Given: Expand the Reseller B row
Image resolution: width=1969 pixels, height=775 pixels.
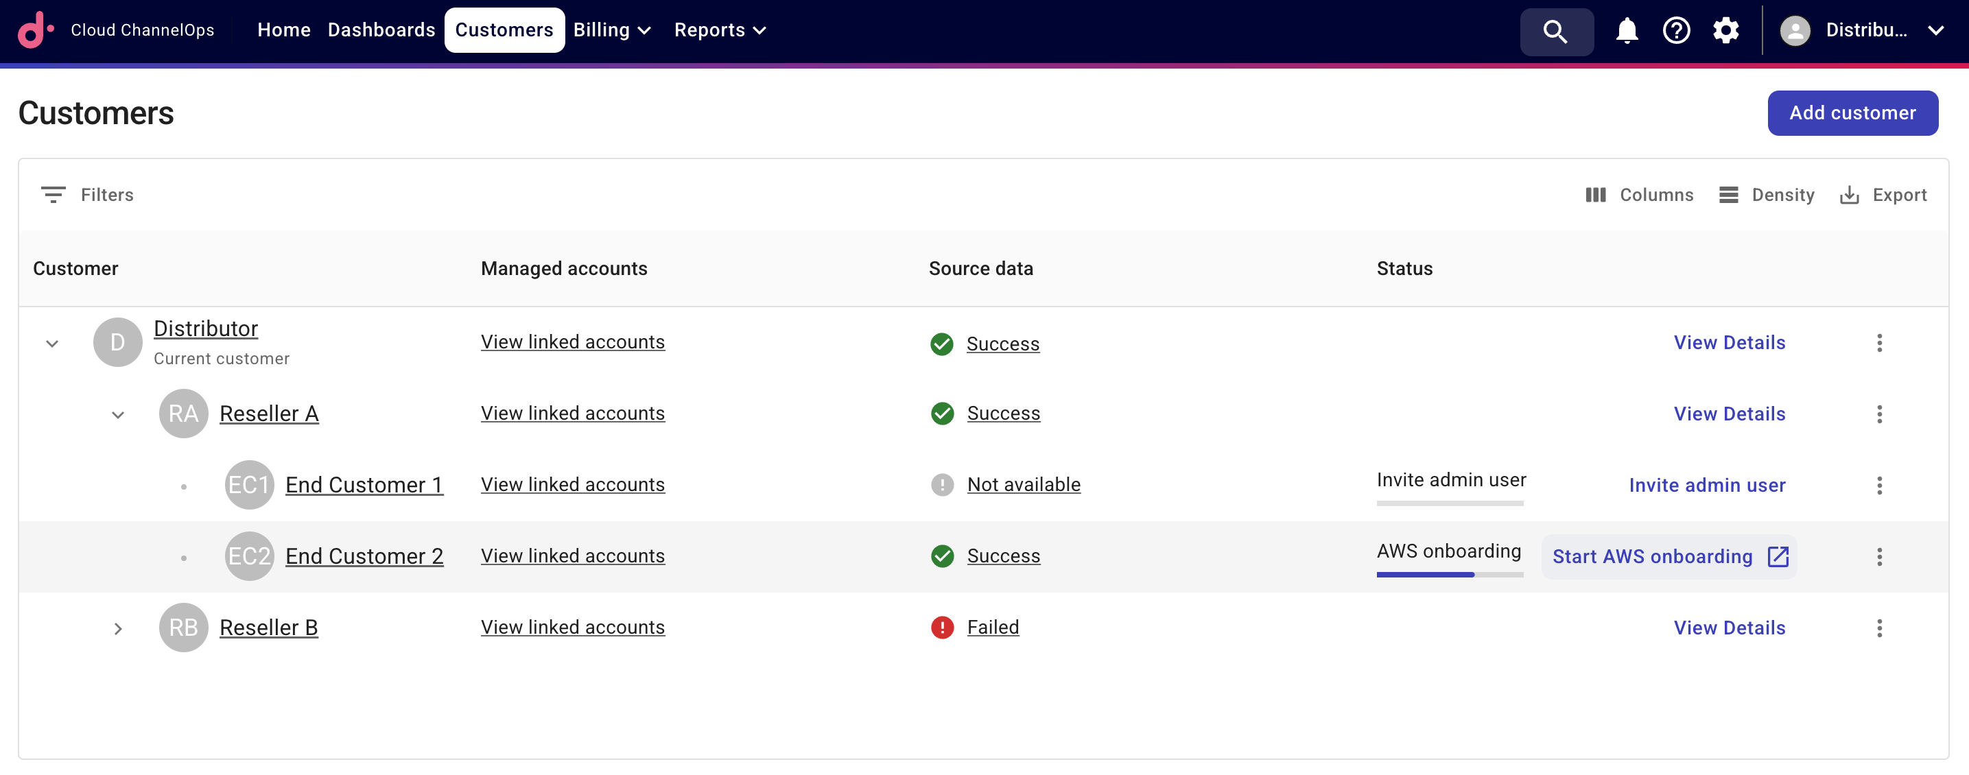Looking at the screenshot, I should (118, 628).
